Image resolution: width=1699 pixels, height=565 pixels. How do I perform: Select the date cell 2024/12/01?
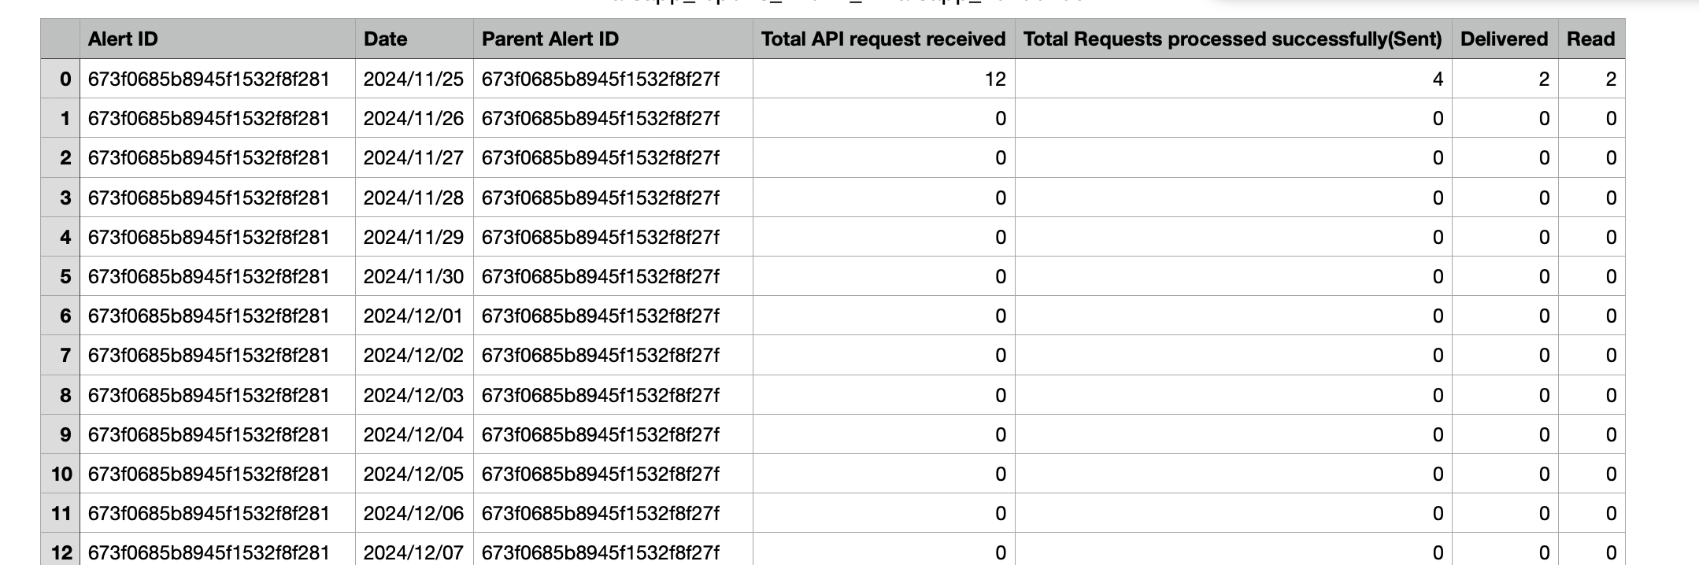pyautogui.click(x=413, y=316)
